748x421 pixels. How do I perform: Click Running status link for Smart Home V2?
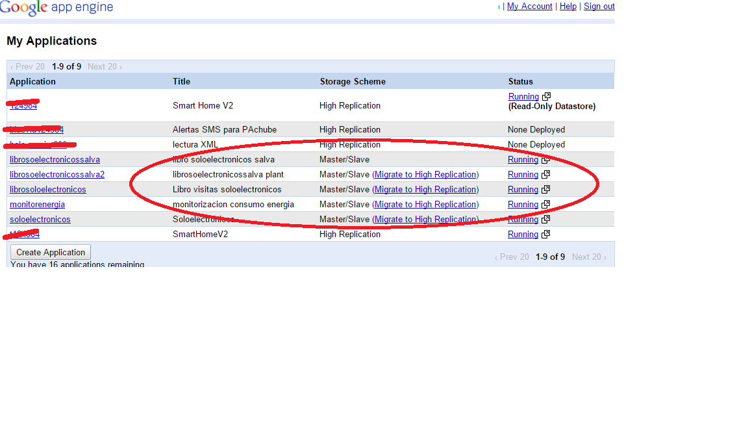[523, 97]
